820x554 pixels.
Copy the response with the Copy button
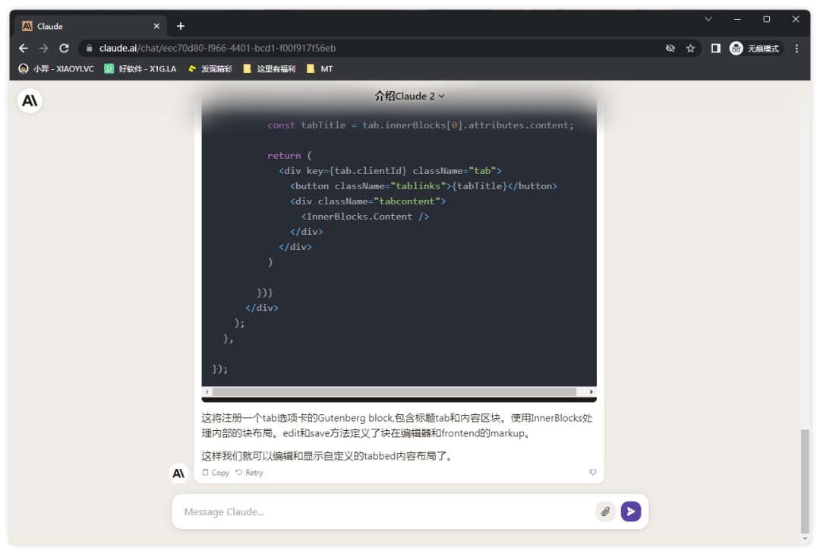click(x=216, y=473)
